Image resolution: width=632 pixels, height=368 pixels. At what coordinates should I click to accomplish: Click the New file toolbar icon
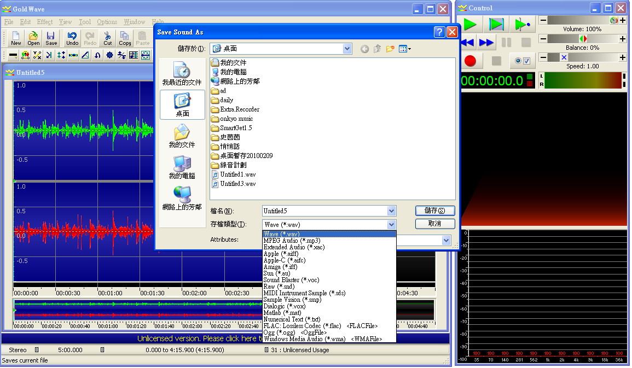click(16, 39)
